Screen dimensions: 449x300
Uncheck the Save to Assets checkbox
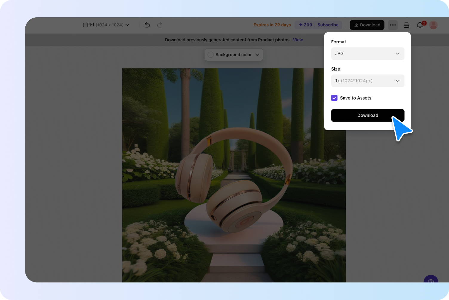[334, 98]
